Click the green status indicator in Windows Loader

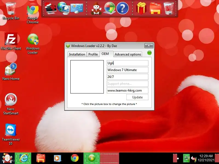point(149,53)
